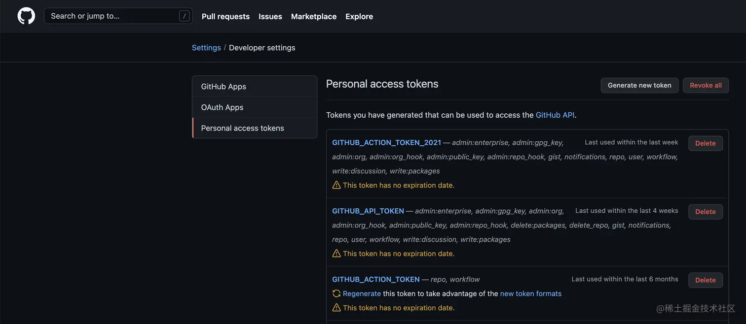The width and height of the screenshot is (746, 324).
Task: Navigate to Settings breadcrumb link
Action: [x=206, y=48]
